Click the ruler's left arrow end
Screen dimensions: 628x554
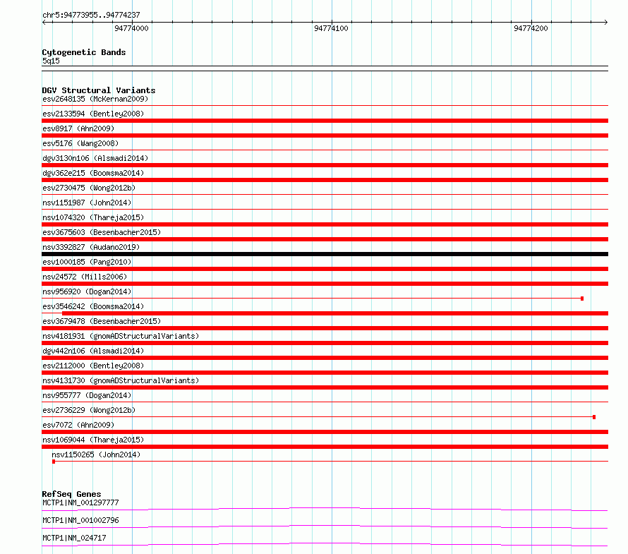pyautogui.click(x=44, y=22)
